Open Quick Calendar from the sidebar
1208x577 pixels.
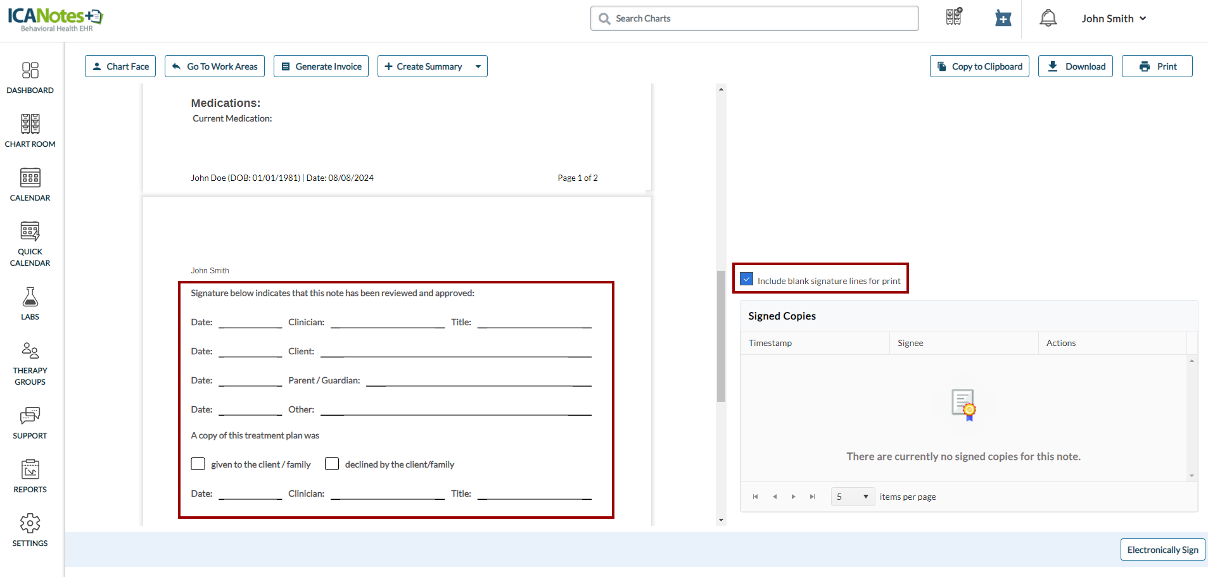[30, 244]
